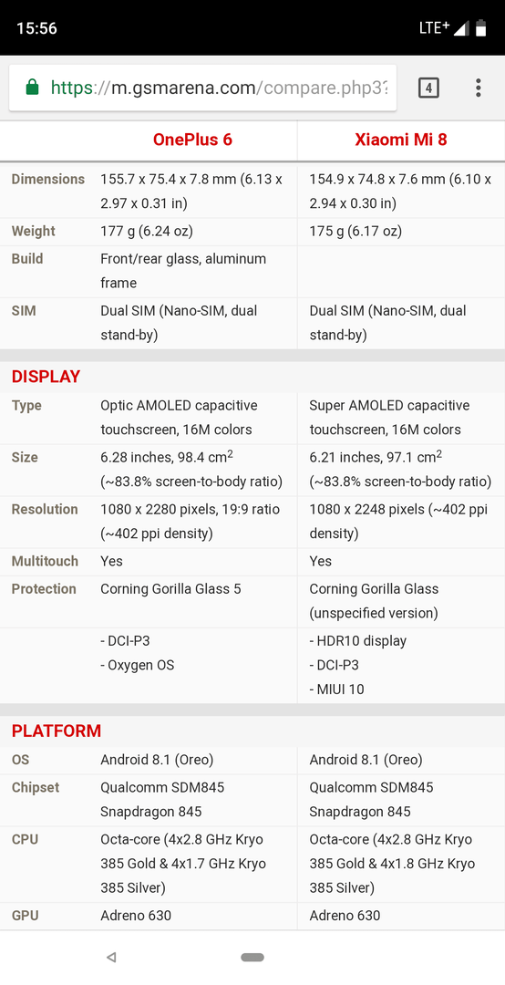Tap the Dimensions spec label
This screenshot has width=505, height=985.
pyautogui.click(x=47, y=179)
